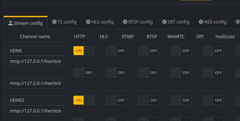Click the gear icon beside HLS config
The image size is (240, 121).
pos(88,22)
